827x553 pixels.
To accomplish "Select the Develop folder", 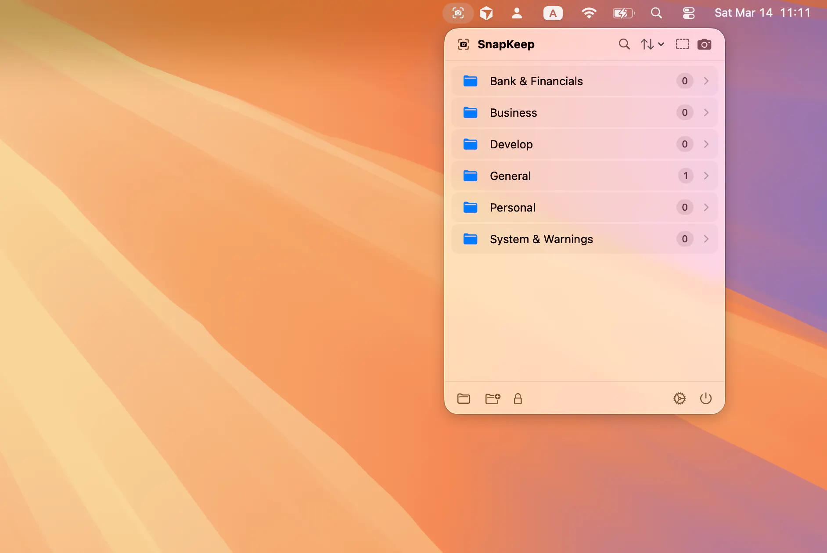I will click(x=585, y=144).
